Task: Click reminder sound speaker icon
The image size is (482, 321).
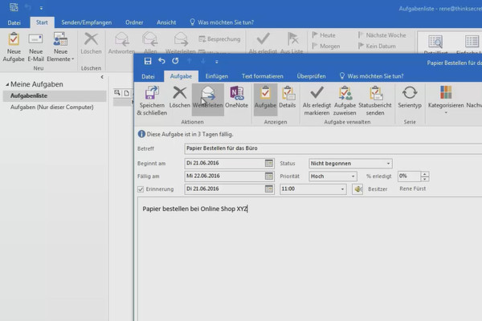Action: click(357, 189)
